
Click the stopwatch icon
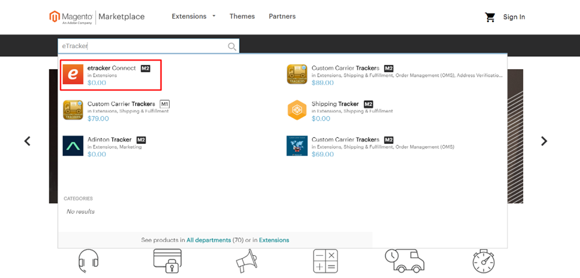click(x=483, y=261)
